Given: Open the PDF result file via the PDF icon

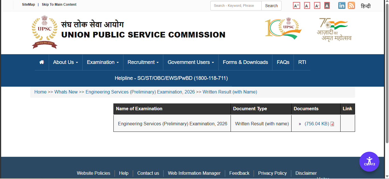Looking at the screenshot, I should pos(332,124).
